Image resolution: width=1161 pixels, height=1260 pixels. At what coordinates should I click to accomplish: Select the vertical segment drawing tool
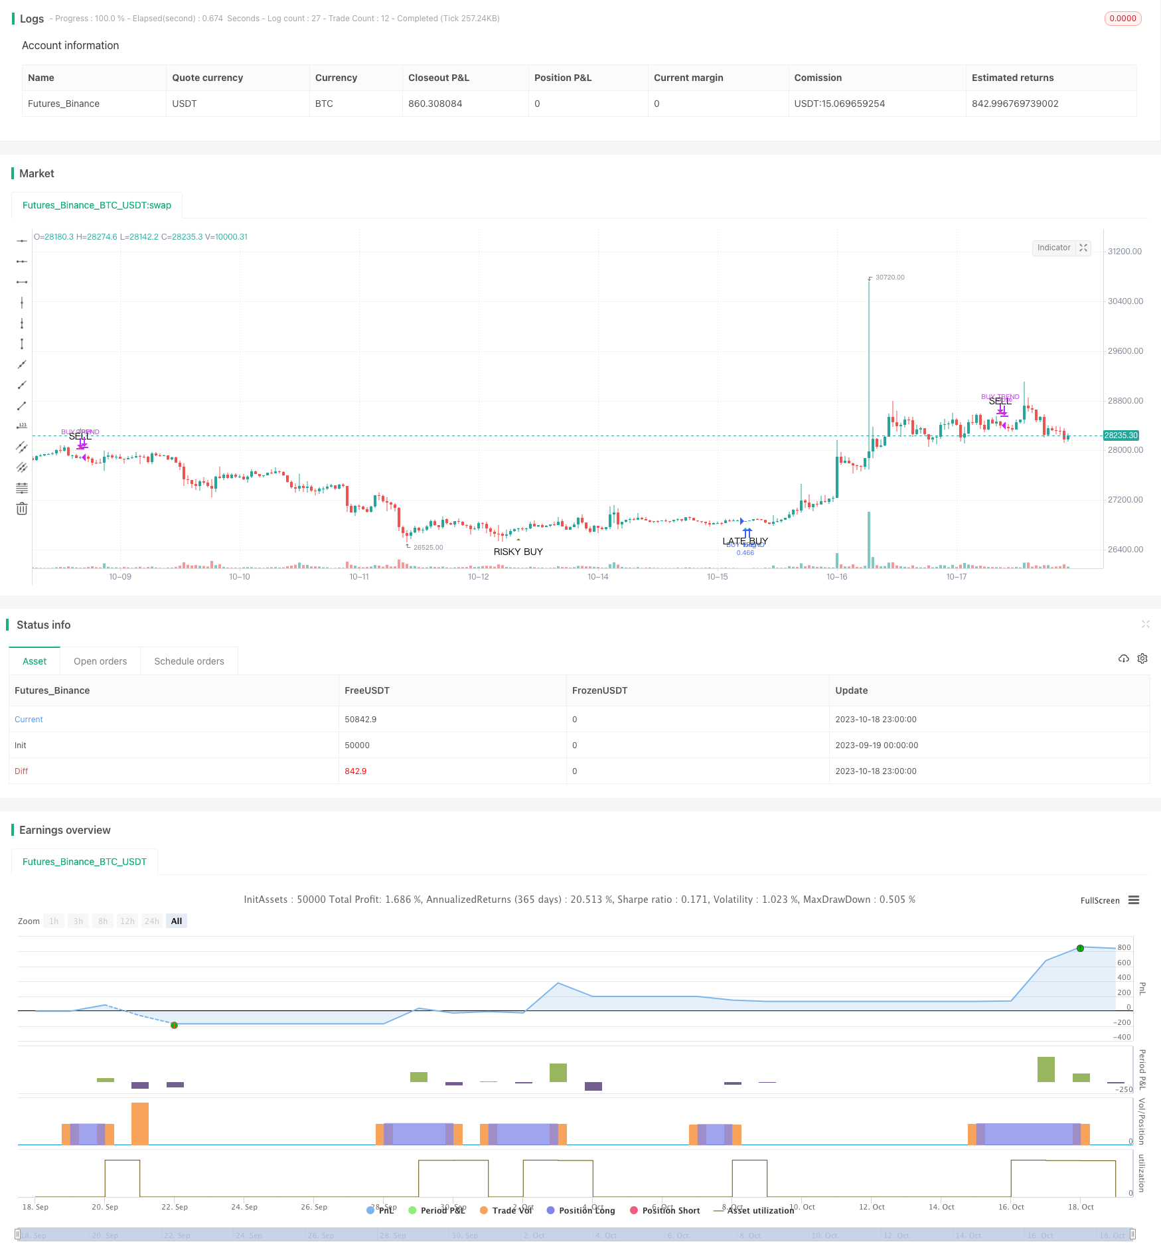tap(22, 344)
